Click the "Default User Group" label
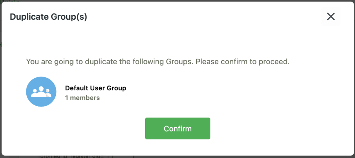 pyautogui.click(x=96, y=88)
